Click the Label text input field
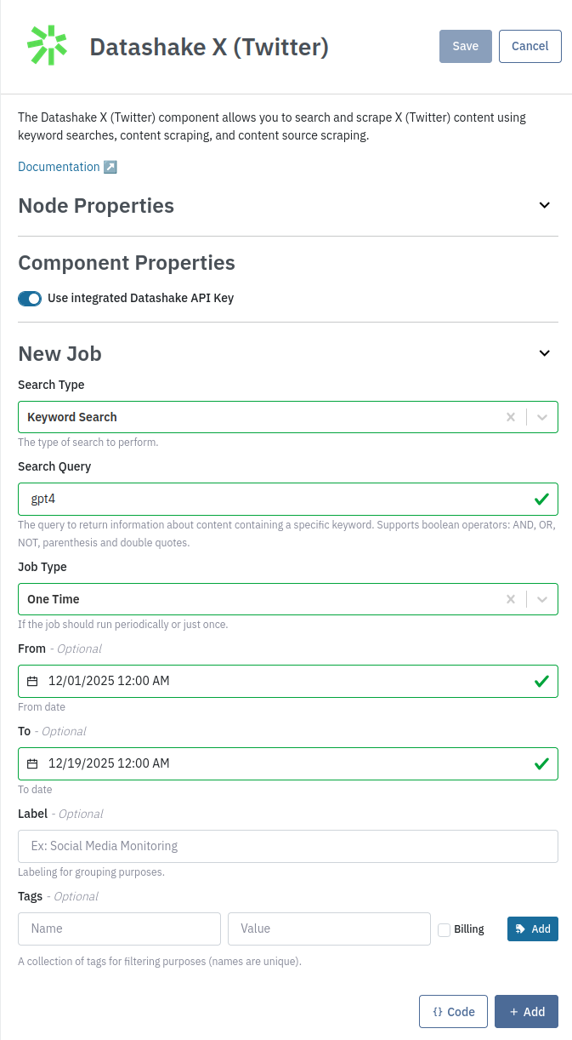The width and height of the screenshot is (572, 1040). [x=287, y=846]
